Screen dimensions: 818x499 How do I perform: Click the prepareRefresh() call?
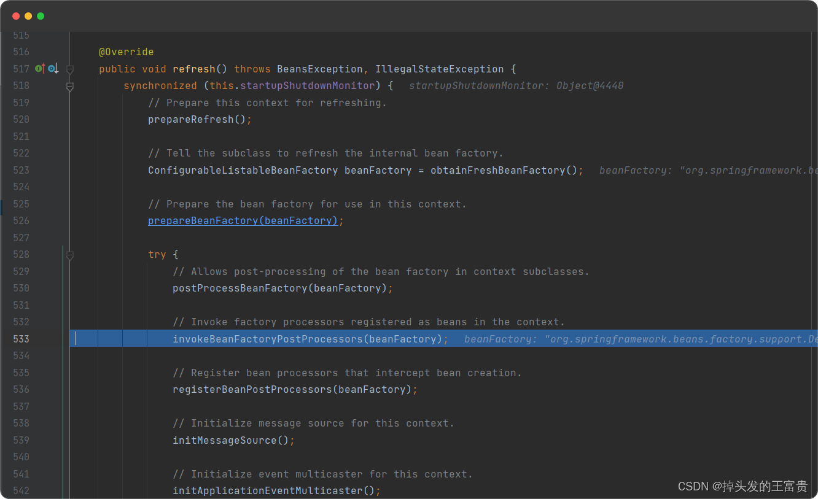pos(197,120)
